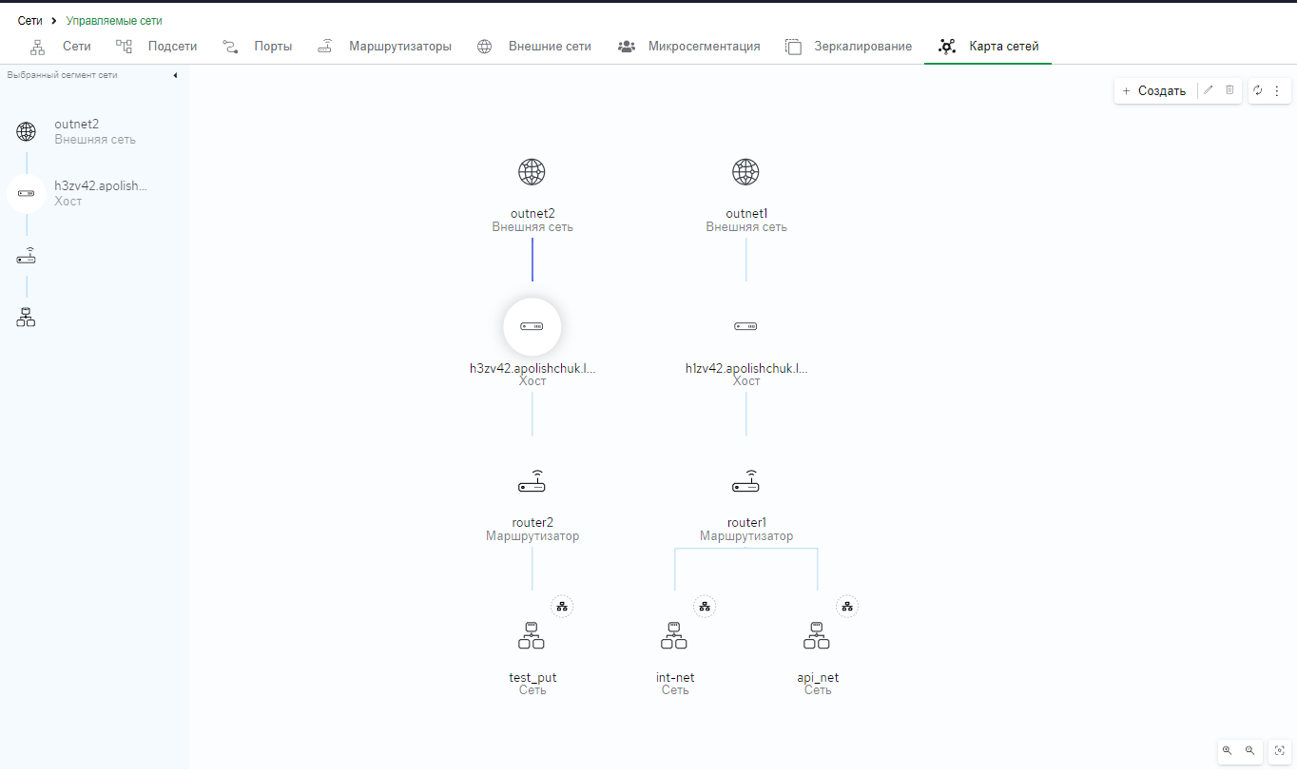1297x775 pixels.
Task: Open the Внешние сети tab
Action: 534,46
